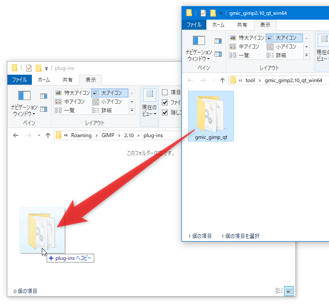Toggle preview pane icon in gmic window
329x304 pixels.
click(x=218, y=41)
